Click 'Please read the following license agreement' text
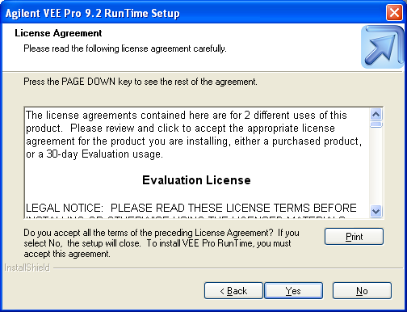 [125, 48]
